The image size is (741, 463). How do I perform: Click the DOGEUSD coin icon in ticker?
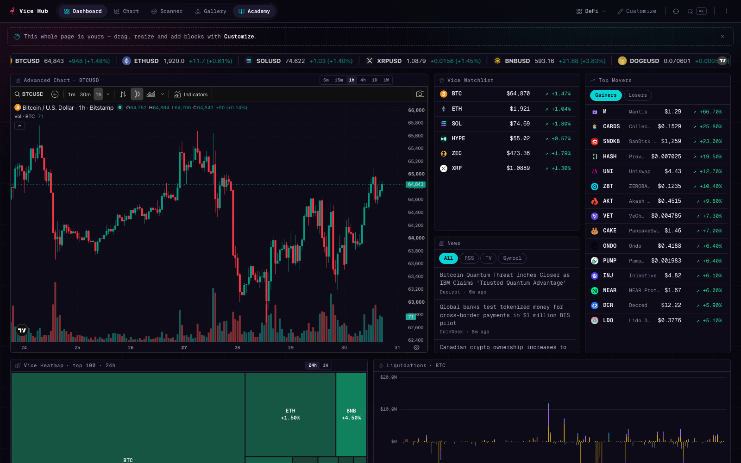[622, 61]
